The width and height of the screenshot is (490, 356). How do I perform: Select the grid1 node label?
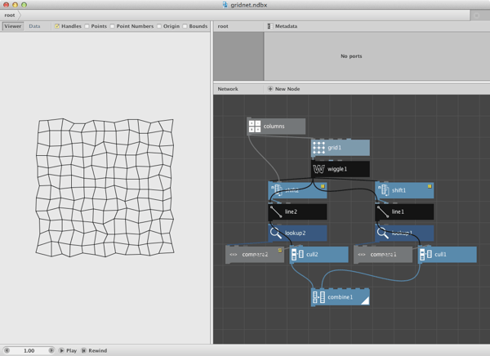tap(334, 148)
